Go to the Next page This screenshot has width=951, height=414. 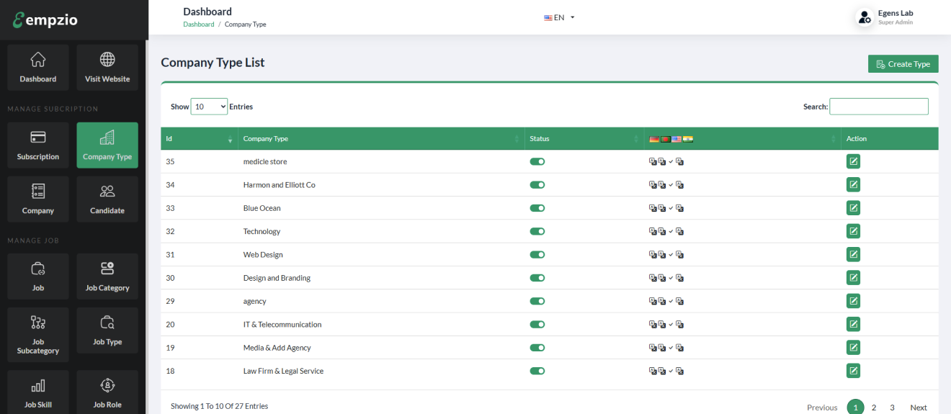click(x=919, y=408)
